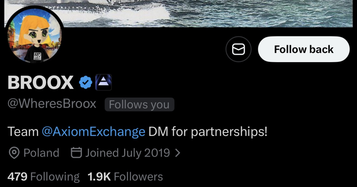Click the Joined July 2019 text
357x187 pixels.
point(127,153)
